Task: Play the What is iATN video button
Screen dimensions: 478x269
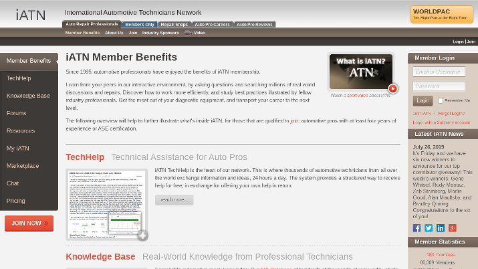Action: coord(392,88)
